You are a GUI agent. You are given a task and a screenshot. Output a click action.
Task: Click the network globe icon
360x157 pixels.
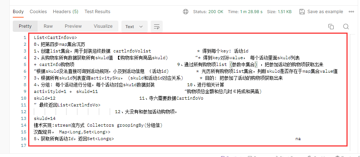(186, 12)
